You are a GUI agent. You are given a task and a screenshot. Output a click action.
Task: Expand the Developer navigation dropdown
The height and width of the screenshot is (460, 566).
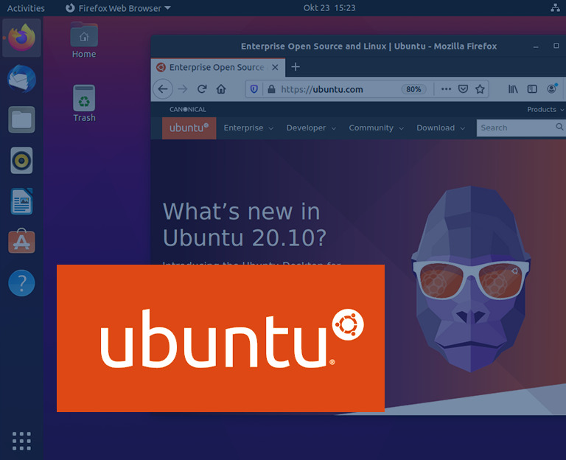311,128
